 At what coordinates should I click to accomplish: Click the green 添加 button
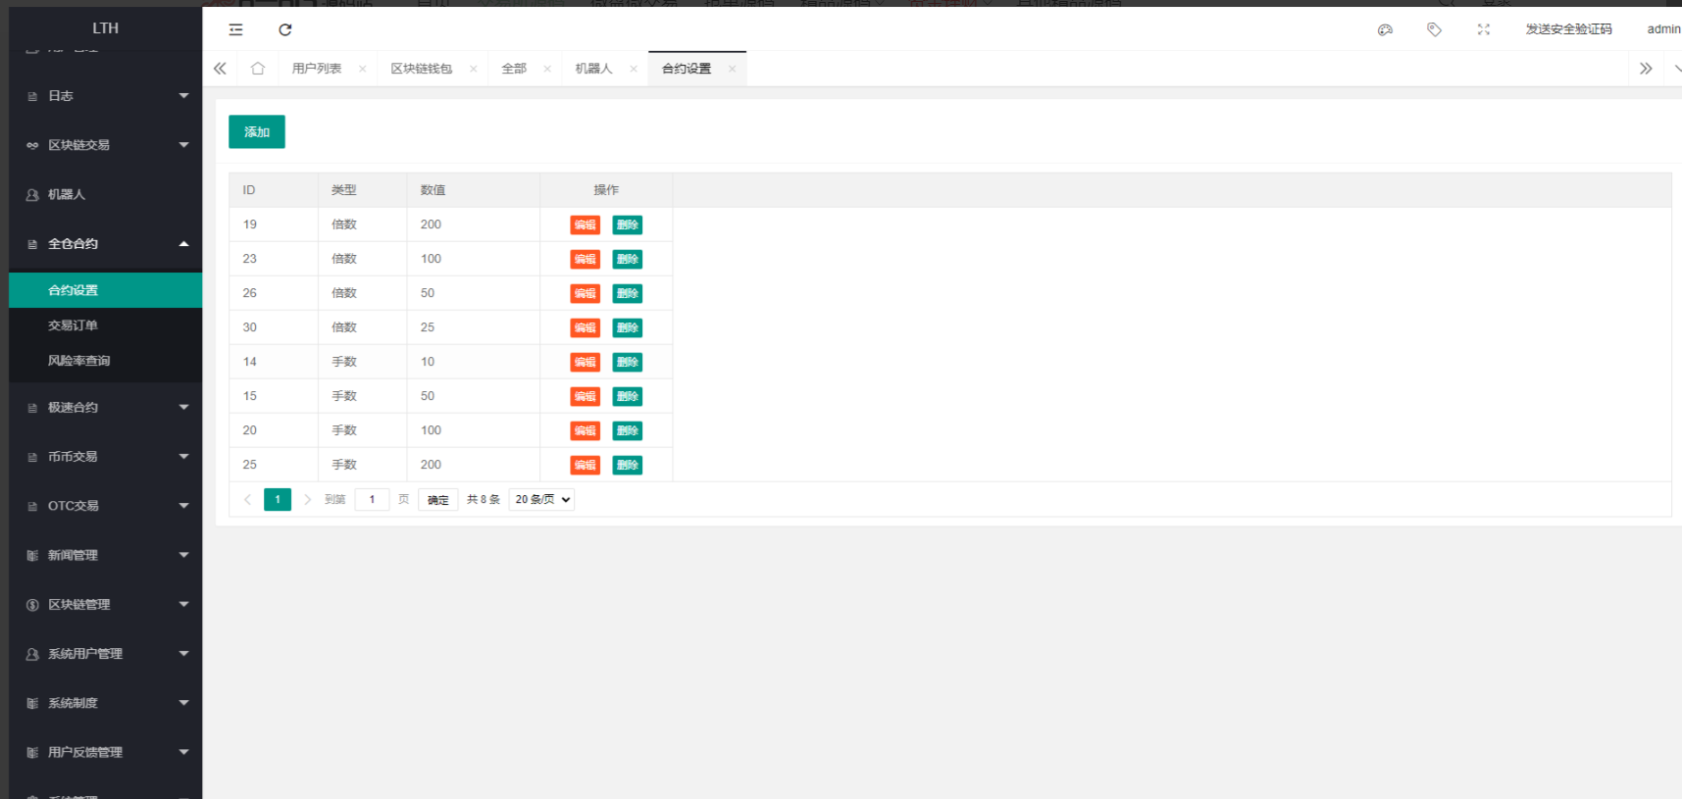click(x=257, y=132)
